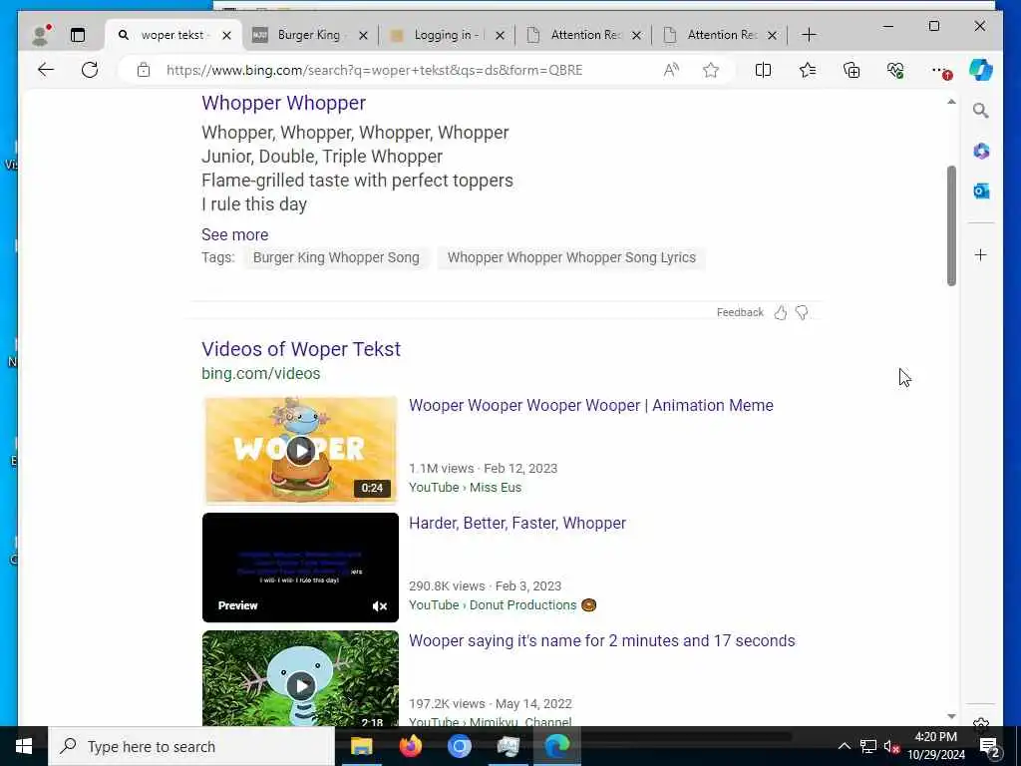Add a sidebar app with plus icon
This screenshot has width=1021, height=766.
click(x=981, y=254)
